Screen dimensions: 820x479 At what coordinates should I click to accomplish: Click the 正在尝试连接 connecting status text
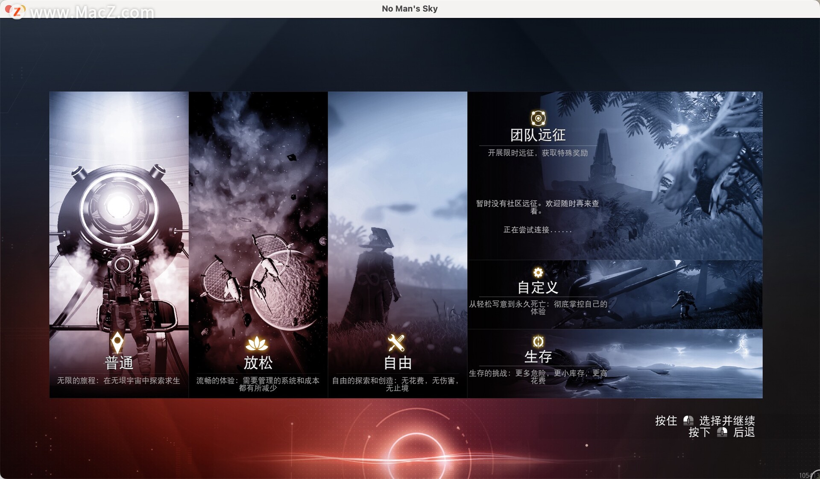pos(537,231)
